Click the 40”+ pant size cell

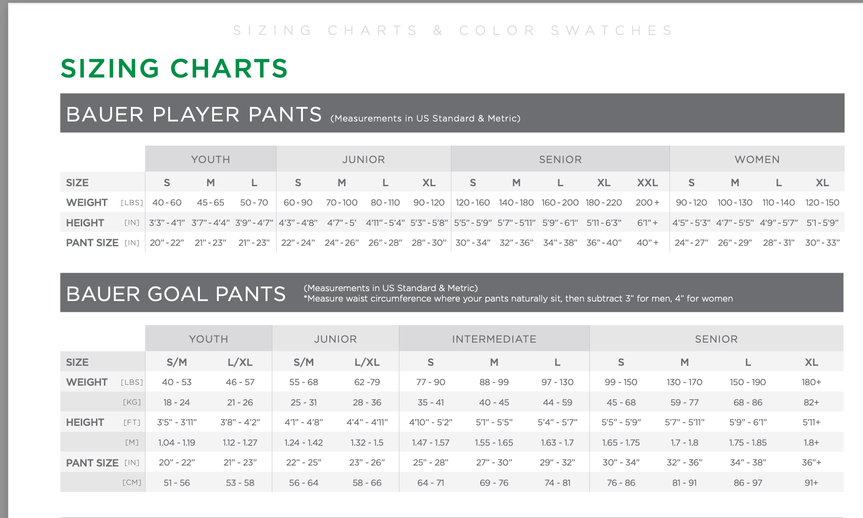pos(647,243)
